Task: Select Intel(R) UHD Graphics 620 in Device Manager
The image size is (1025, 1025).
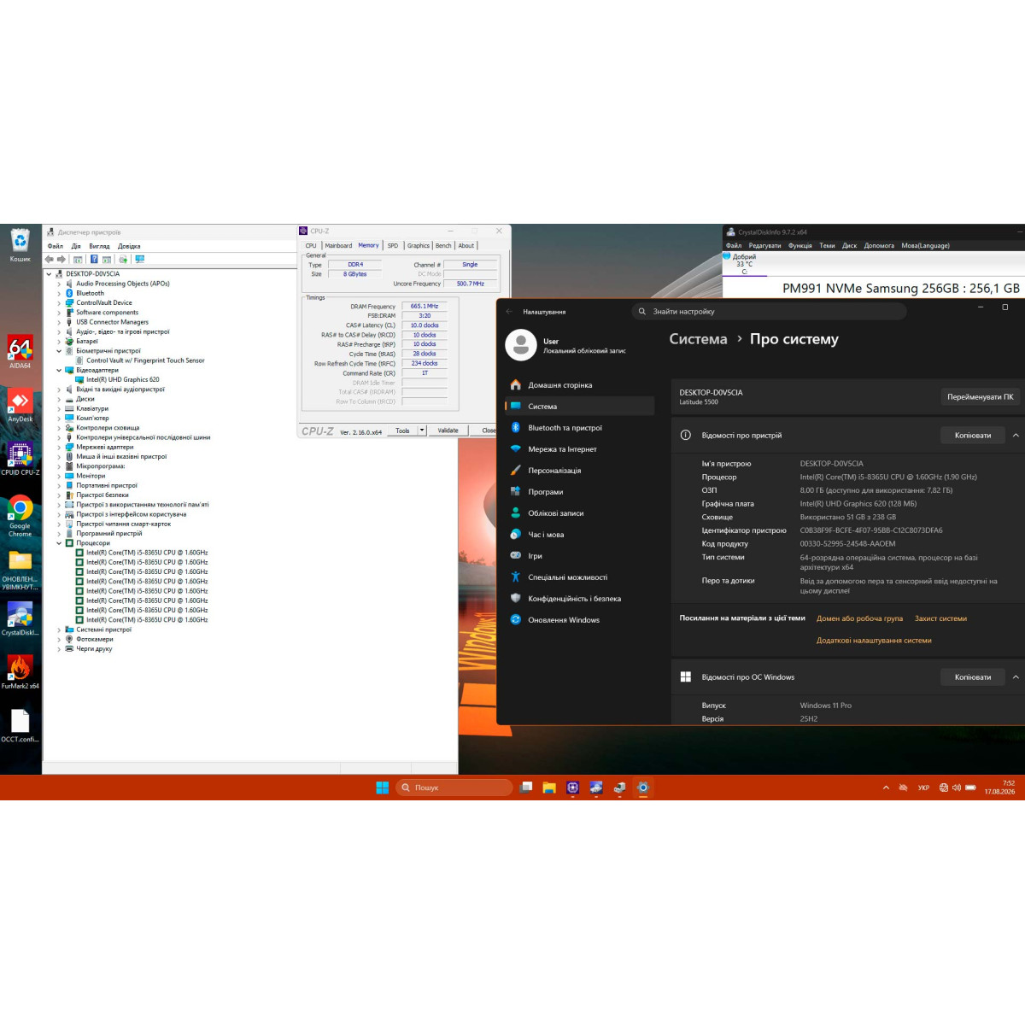Action: [122, 380]
